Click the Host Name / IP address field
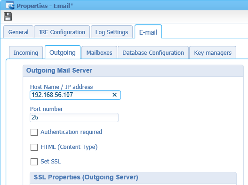 click(75, 95)
